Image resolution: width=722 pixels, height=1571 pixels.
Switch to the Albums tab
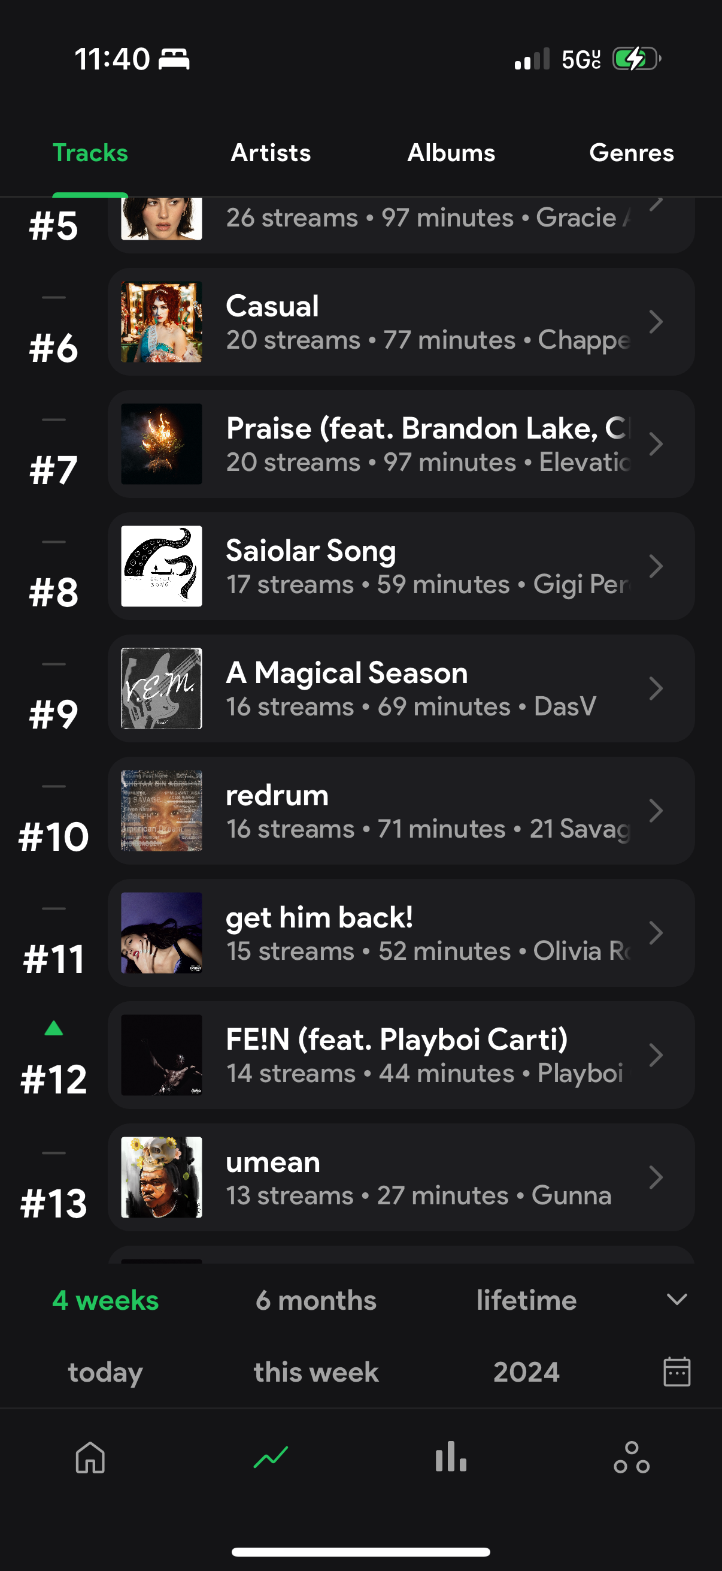(451, 153)
